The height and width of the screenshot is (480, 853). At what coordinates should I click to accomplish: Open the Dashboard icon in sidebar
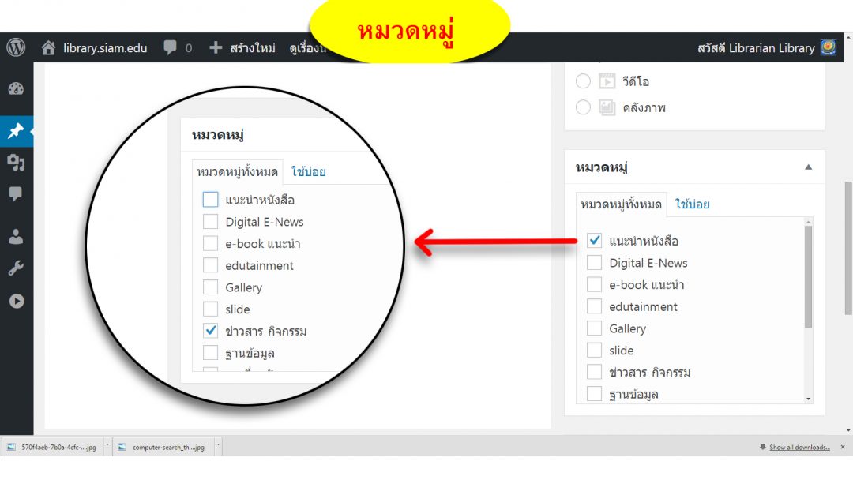pyautogui.click(x=16, y=89)
